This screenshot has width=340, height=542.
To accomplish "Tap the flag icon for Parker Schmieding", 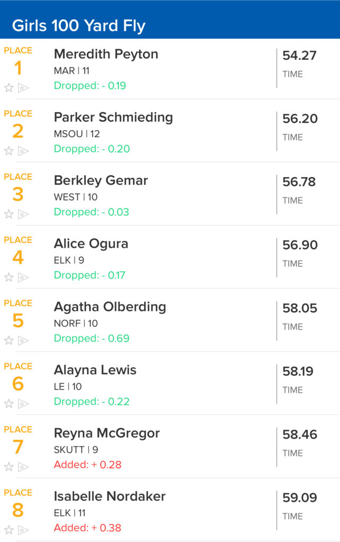I will click(x=23, y=151).
